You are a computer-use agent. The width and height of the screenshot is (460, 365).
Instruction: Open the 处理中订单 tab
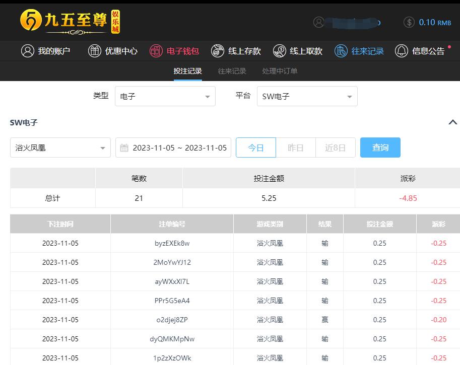point(280,71)
